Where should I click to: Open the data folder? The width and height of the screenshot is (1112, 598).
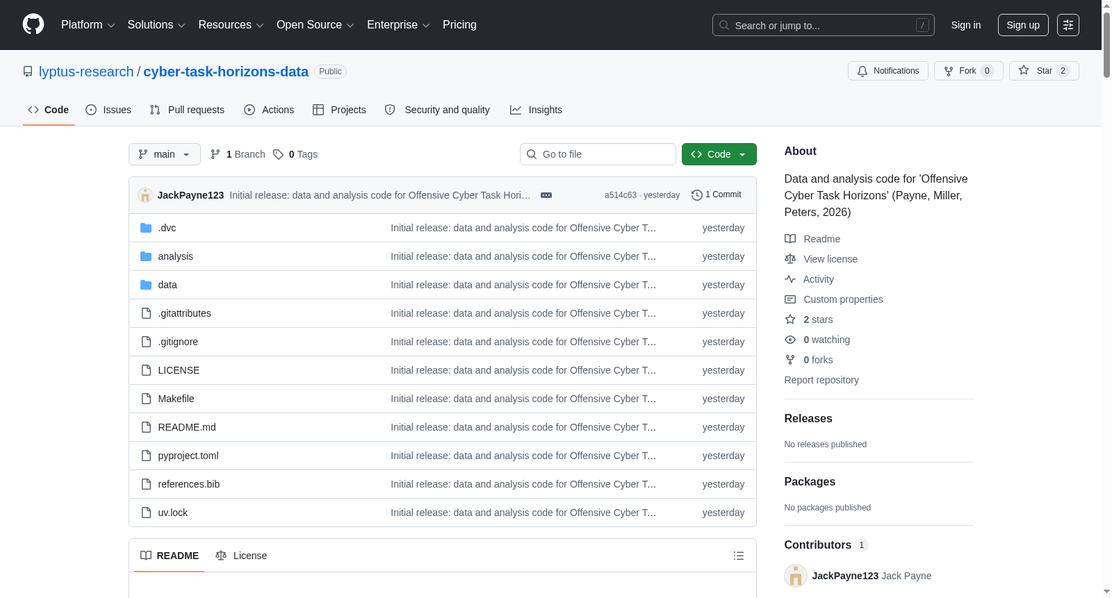click(x=167, y=285)
